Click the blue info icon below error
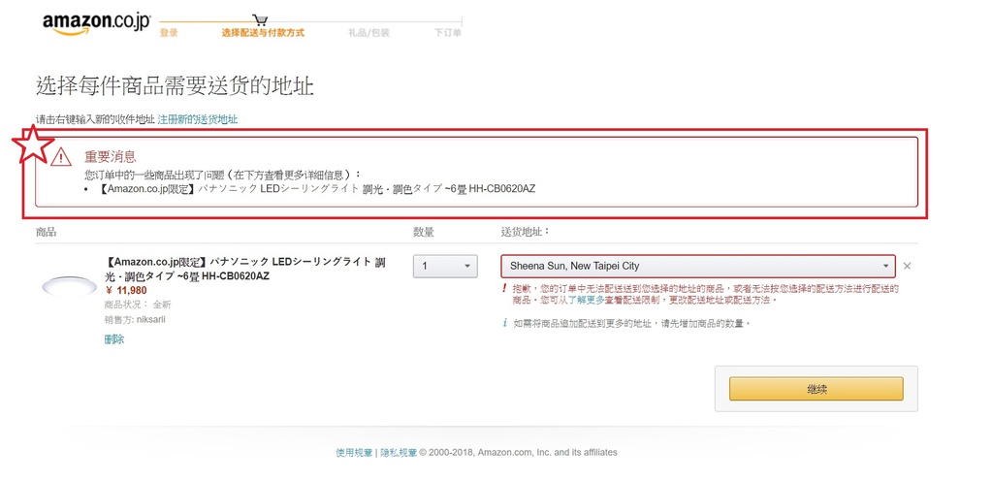Image resolution: width=993 pixels, height=481 pixels. click(504, 323)
